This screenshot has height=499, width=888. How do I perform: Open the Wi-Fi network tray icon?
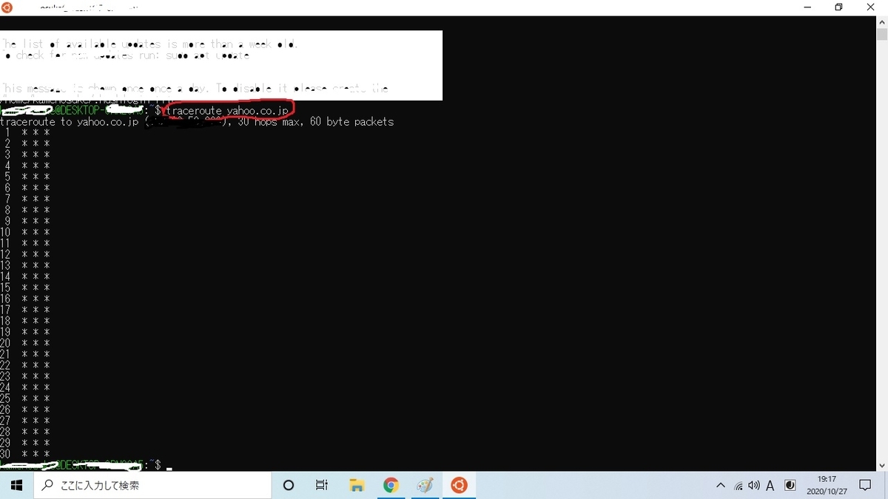[738, 486]
